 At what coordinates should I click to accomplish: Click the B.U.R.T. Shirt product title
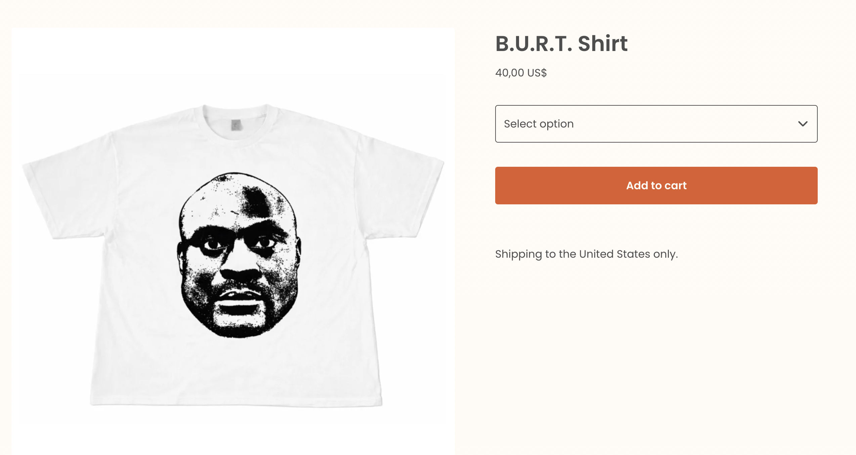coord(561,44)
